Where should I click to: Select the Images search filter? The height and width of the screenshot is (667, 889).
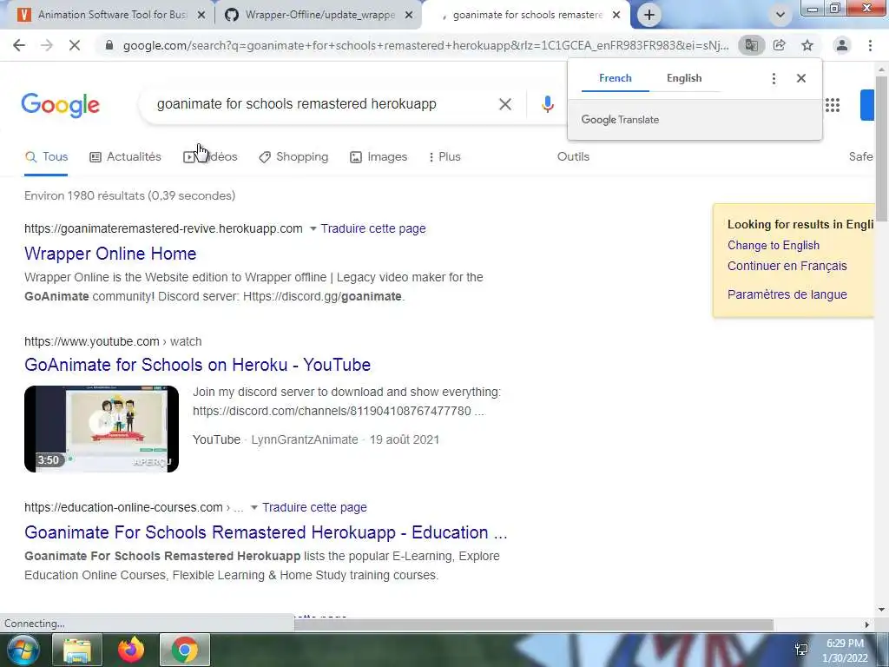(379, 157)
